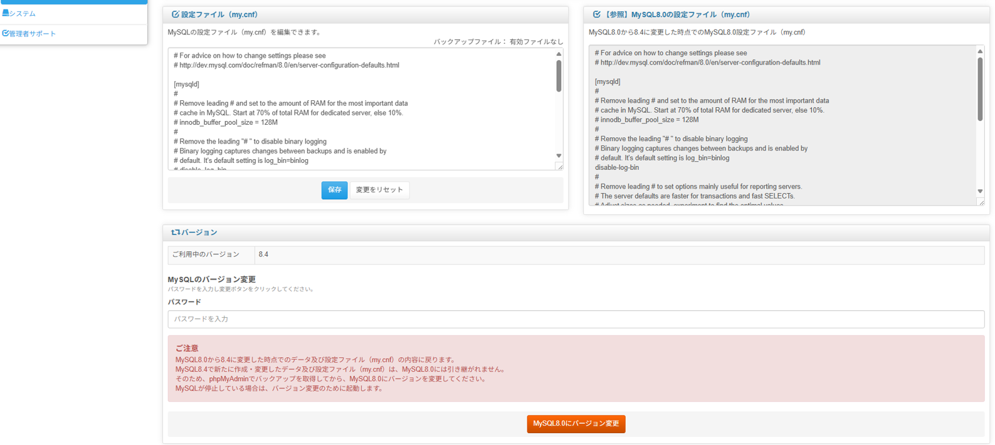Click the edit icon beside 設定ファイル heading
Image resolution: width=995 pixels, height=445 pixels.
[x=175, y=14]
